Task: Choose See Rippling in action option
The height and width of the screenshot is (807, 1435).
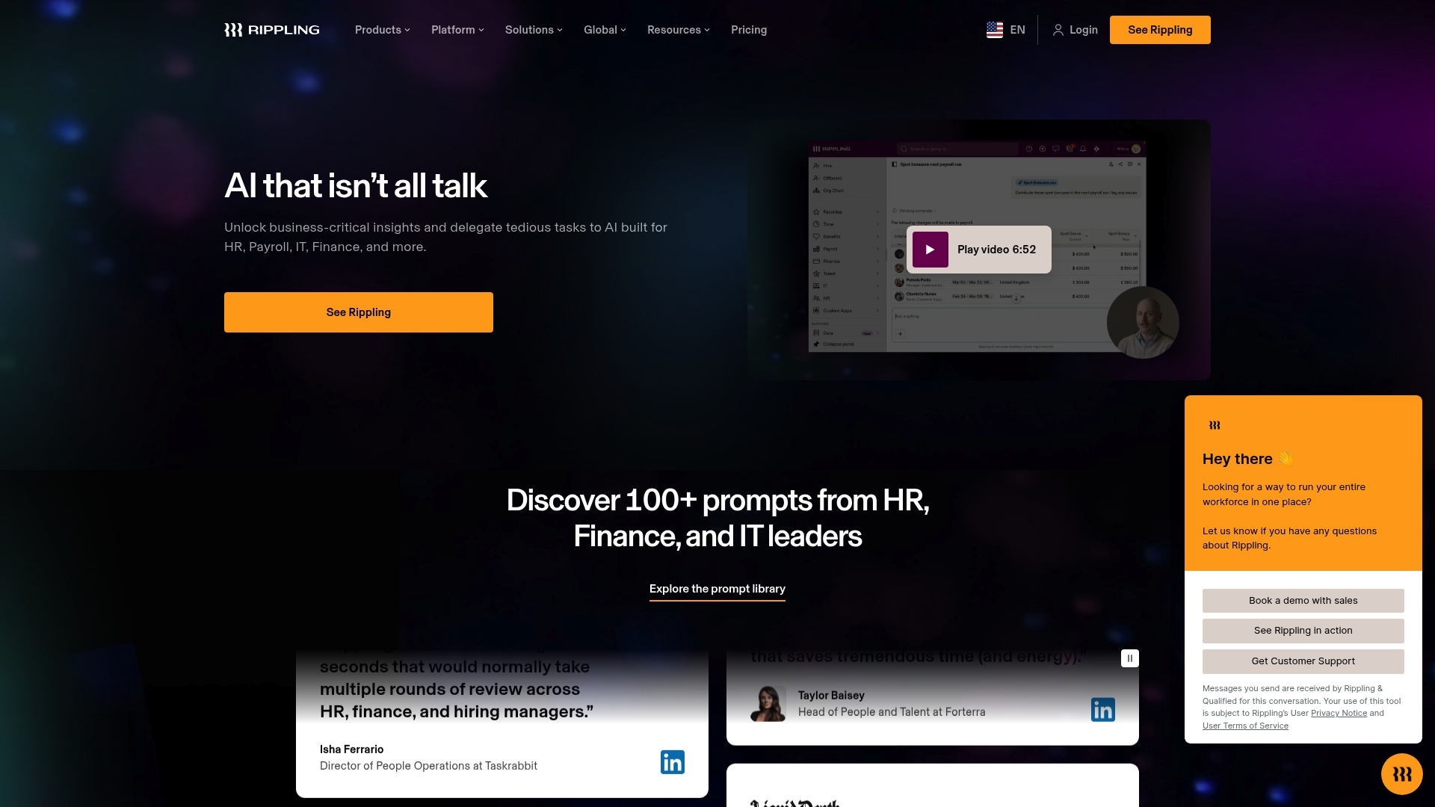Action: [1303, 631]
